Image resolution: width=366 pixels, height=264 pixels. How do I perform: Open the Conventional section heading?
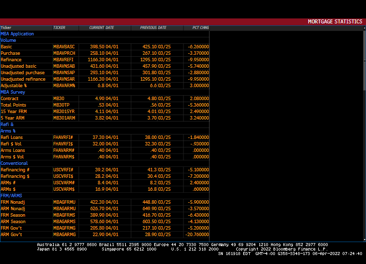14,163
